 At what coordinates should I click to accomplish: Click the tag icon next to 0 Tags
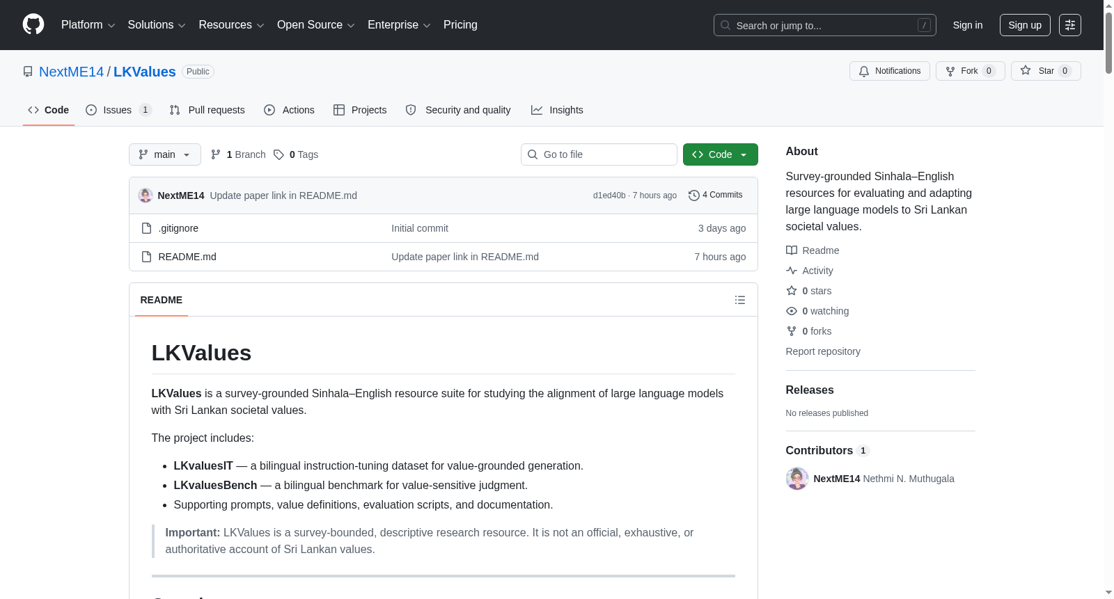coord(278,154)
